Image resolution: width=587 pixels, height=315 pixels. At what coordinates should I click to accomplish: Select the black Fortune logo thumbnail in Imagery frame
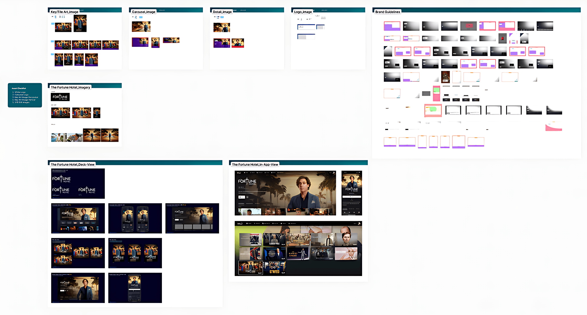click(x=60, y=97)
